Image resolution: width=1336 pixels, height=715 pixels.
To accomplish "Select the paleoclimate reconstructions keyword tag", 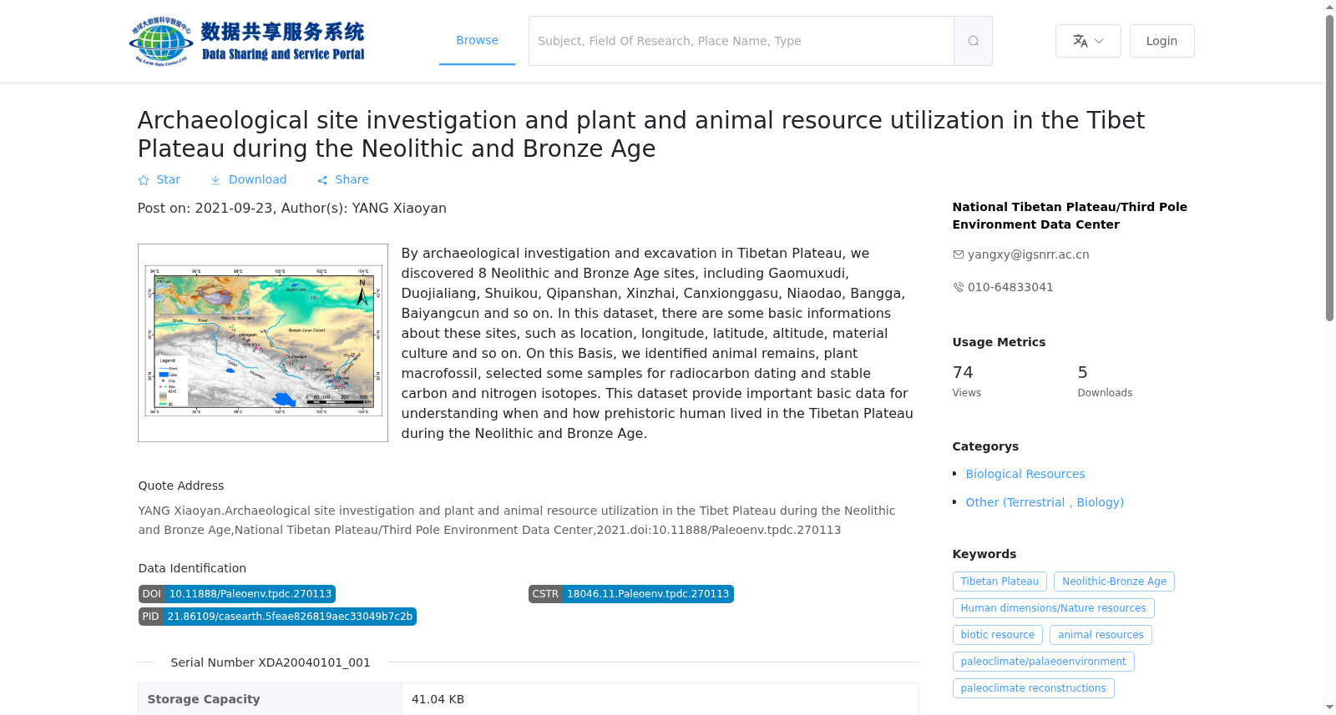I will click(1033, 688).
